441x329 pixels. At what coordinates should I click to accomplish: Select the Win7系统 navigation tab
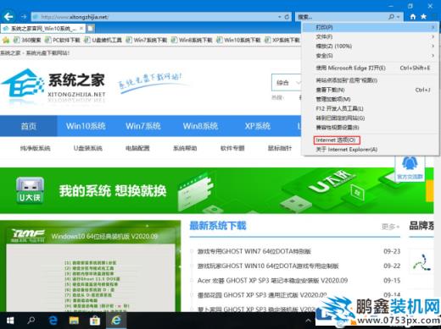coord(143,126)
